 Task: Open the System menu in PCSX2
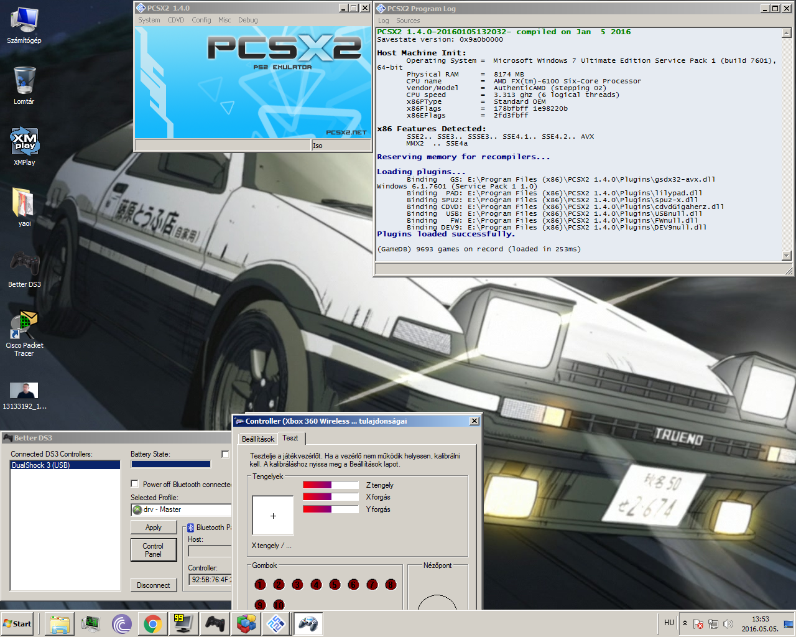pos(149,20)
